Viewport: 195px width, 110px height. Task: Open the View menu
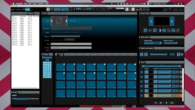(34, 4)
